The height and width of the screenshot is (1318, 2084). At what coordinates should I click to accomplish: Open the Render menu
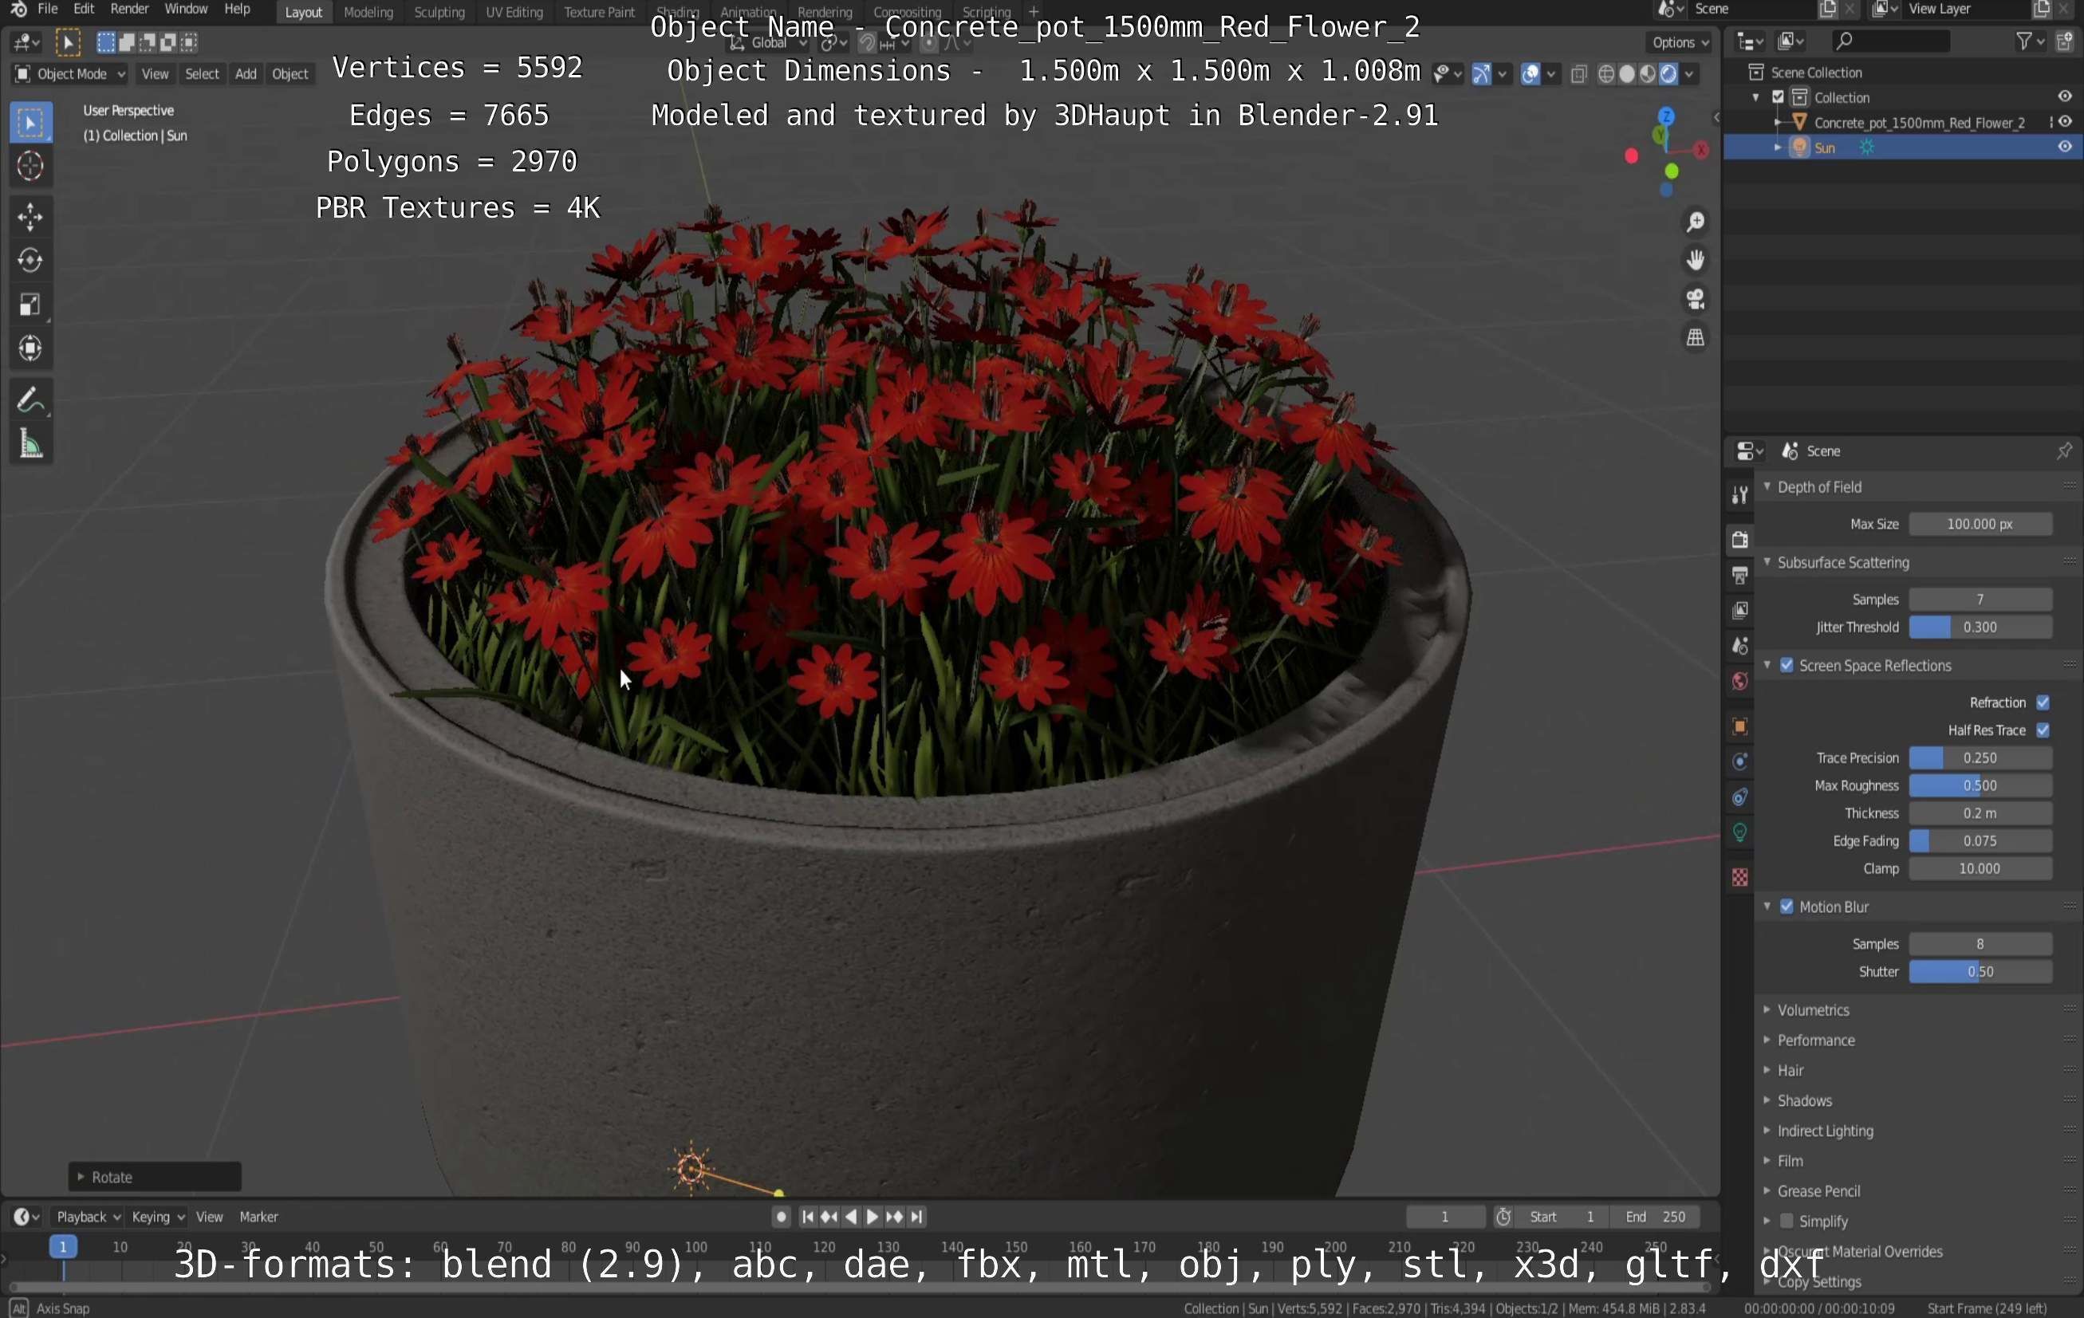129,10
